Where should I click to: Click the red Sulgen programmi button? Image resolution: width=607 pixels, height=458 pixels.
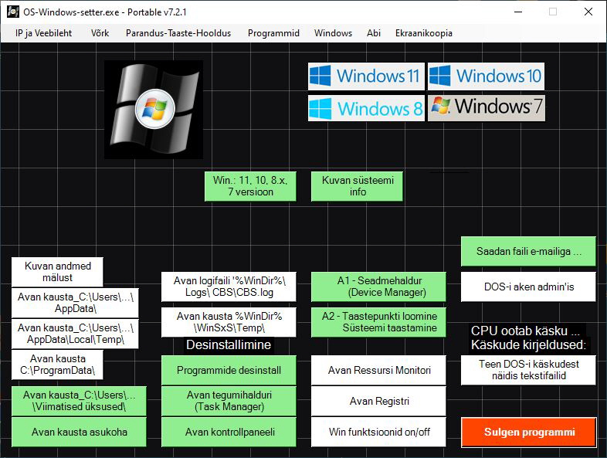tap(529, 432)
